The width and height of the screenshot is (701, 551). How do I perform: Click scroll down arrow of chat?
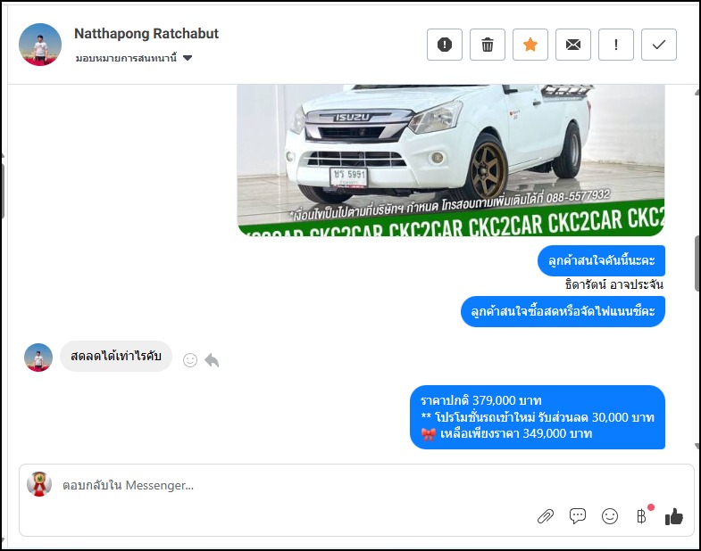(x=697, y=446)
